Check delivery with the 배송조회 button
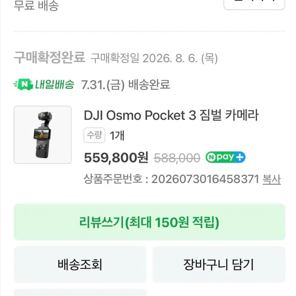Screen dimensions: 296x296 point(80,265)
